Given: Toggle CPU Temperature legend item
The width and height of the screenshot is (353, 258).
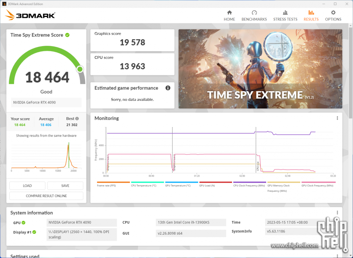Looking at the screenshot, I should click(147, 184).
